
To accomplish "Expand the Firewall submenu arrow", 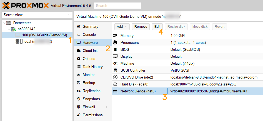I will (106, 107).
